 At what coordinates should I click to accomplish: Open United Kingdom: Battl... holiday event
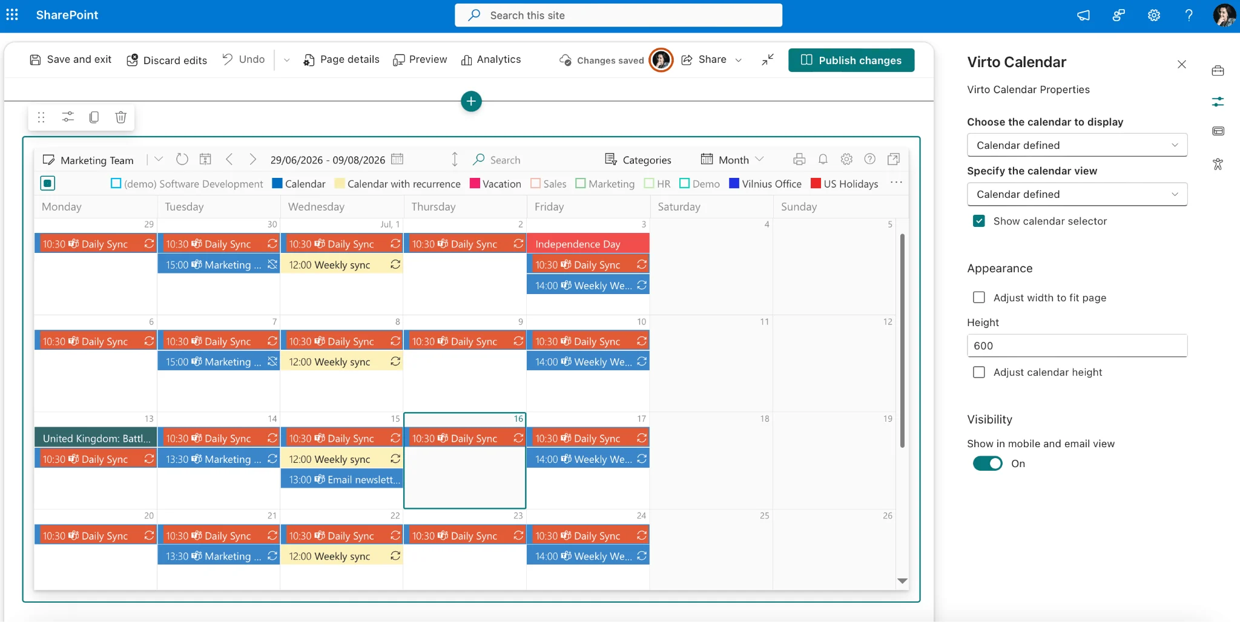point(96,438)
